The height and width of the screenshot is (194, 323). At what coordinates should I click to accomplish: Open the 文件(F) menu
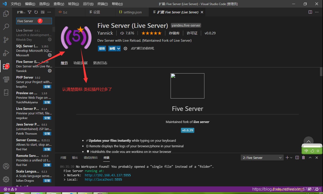point(16,4)
